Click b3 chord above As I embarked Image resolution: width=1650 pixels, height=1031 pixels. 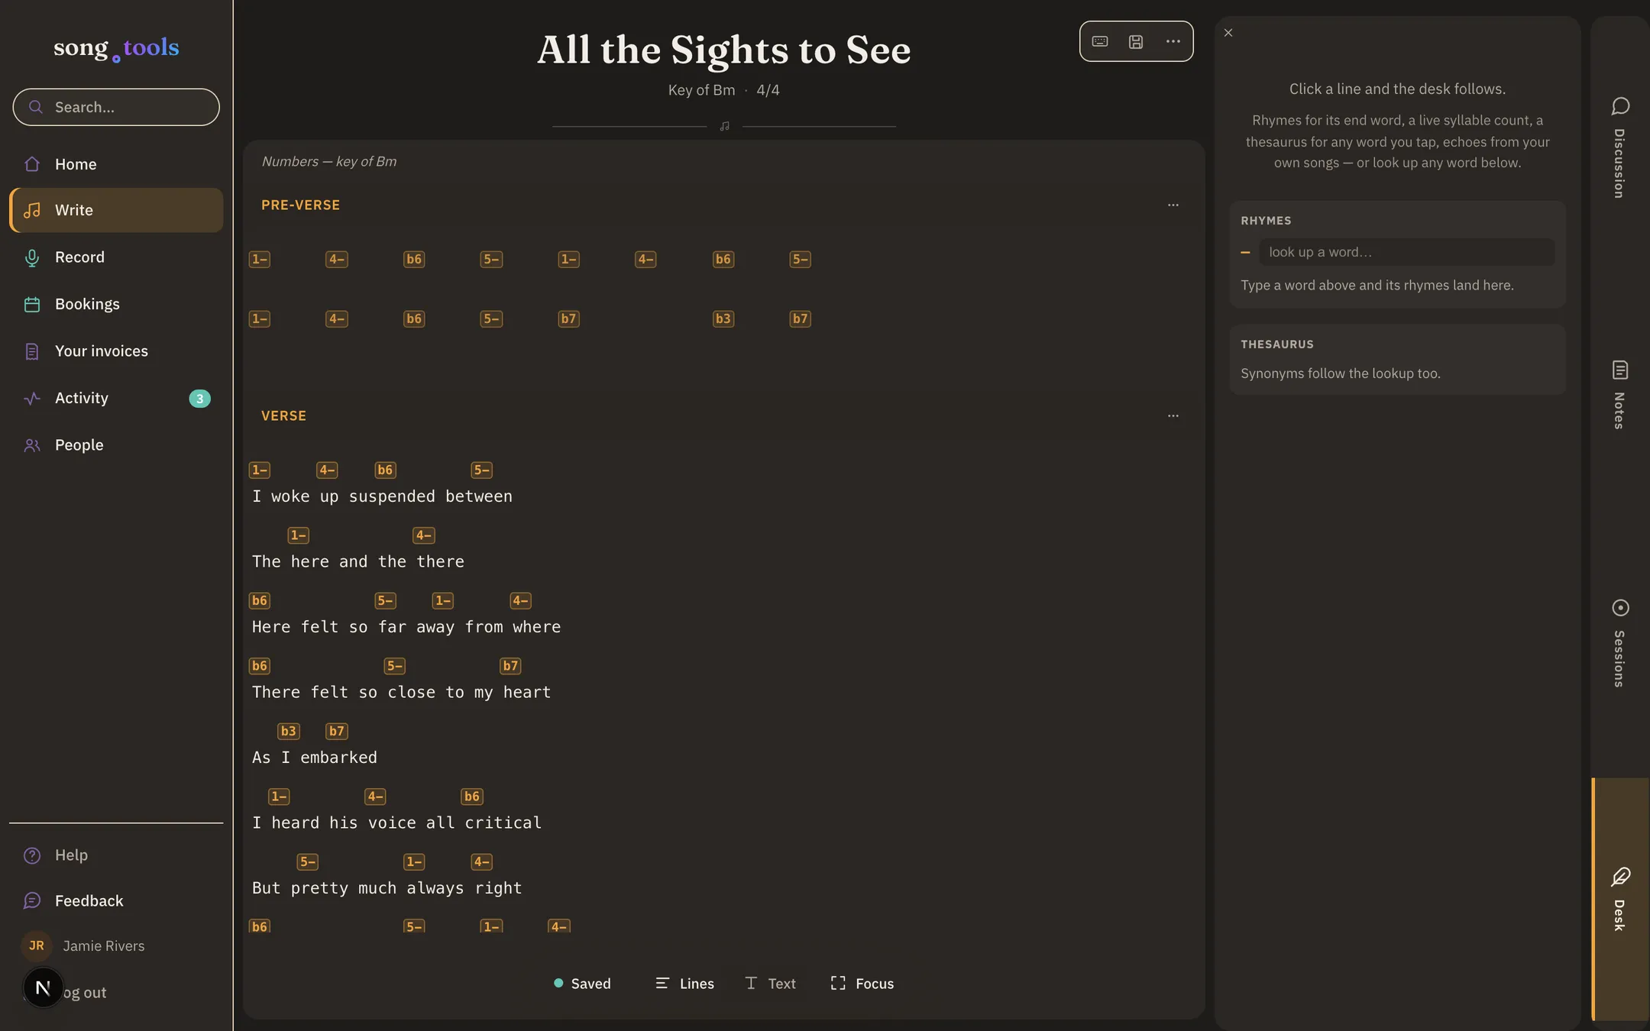289,732
